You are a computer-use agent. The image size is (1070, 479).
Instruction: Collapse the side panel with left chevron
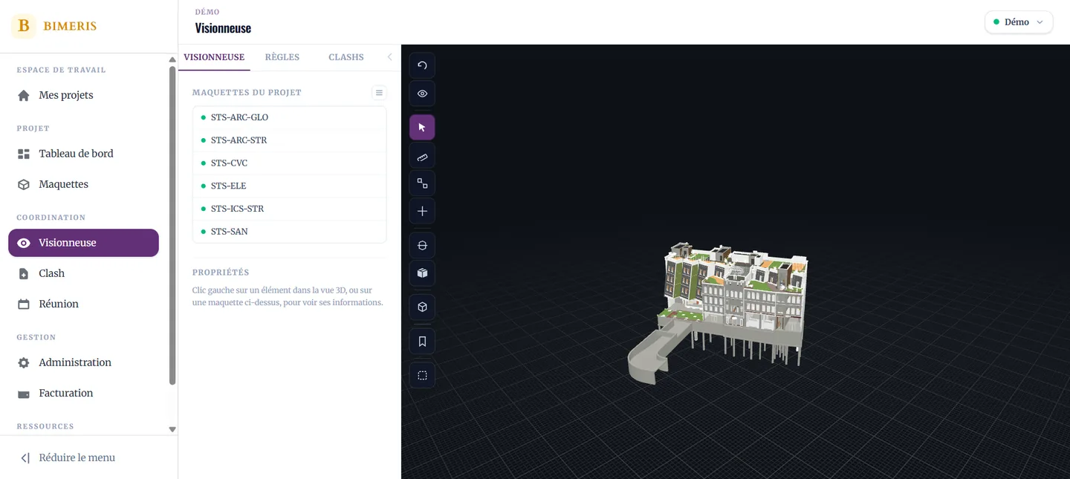389,57
